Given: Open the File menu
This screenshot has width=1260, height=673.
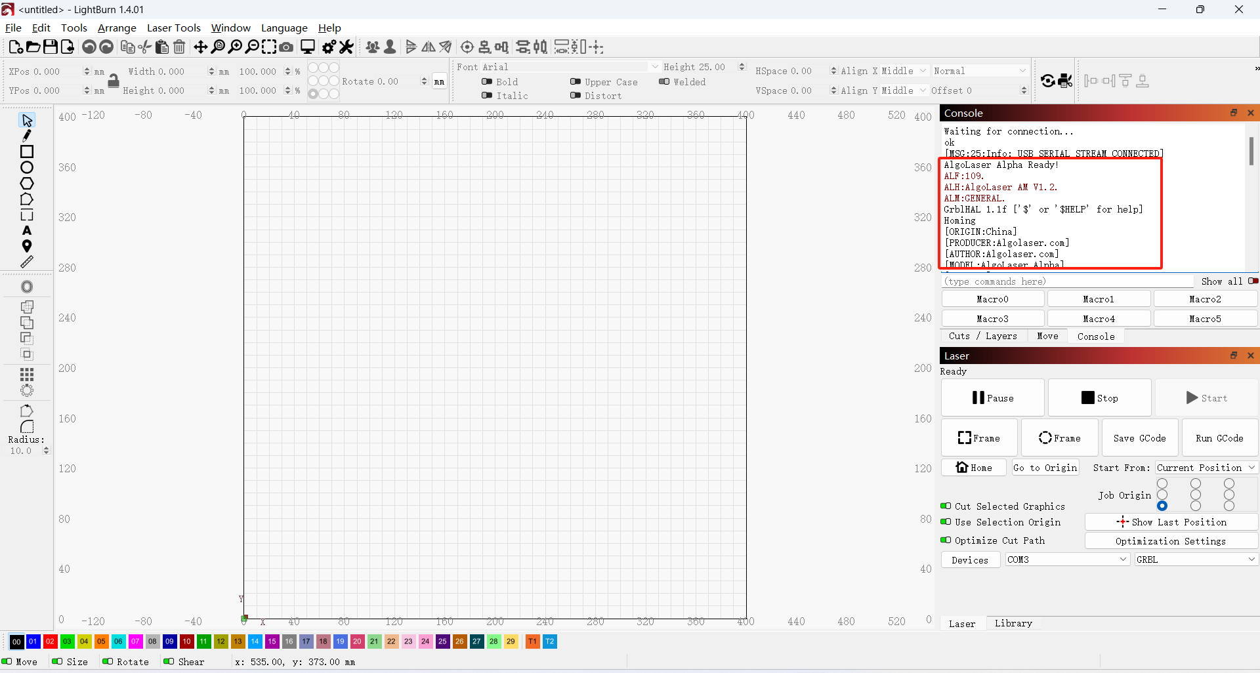Looking at the screenshot, I should (x=13, y=28).
